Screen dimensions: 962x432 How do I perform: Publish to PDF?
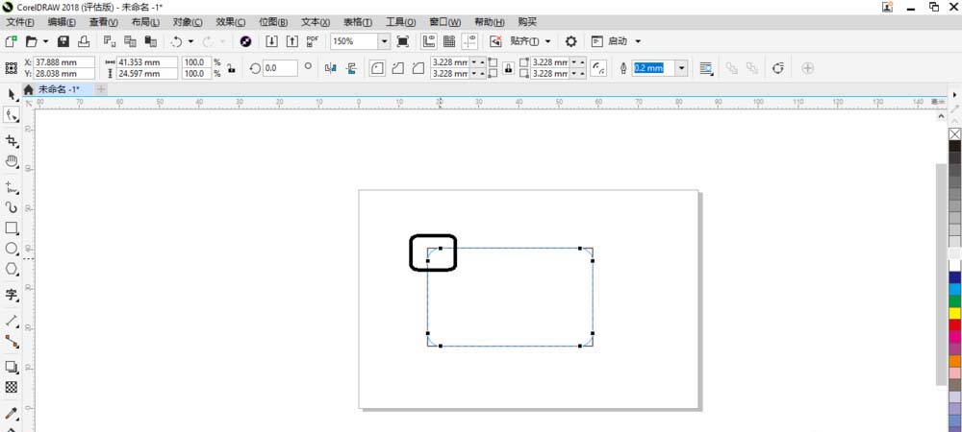(x=313, y=41)
